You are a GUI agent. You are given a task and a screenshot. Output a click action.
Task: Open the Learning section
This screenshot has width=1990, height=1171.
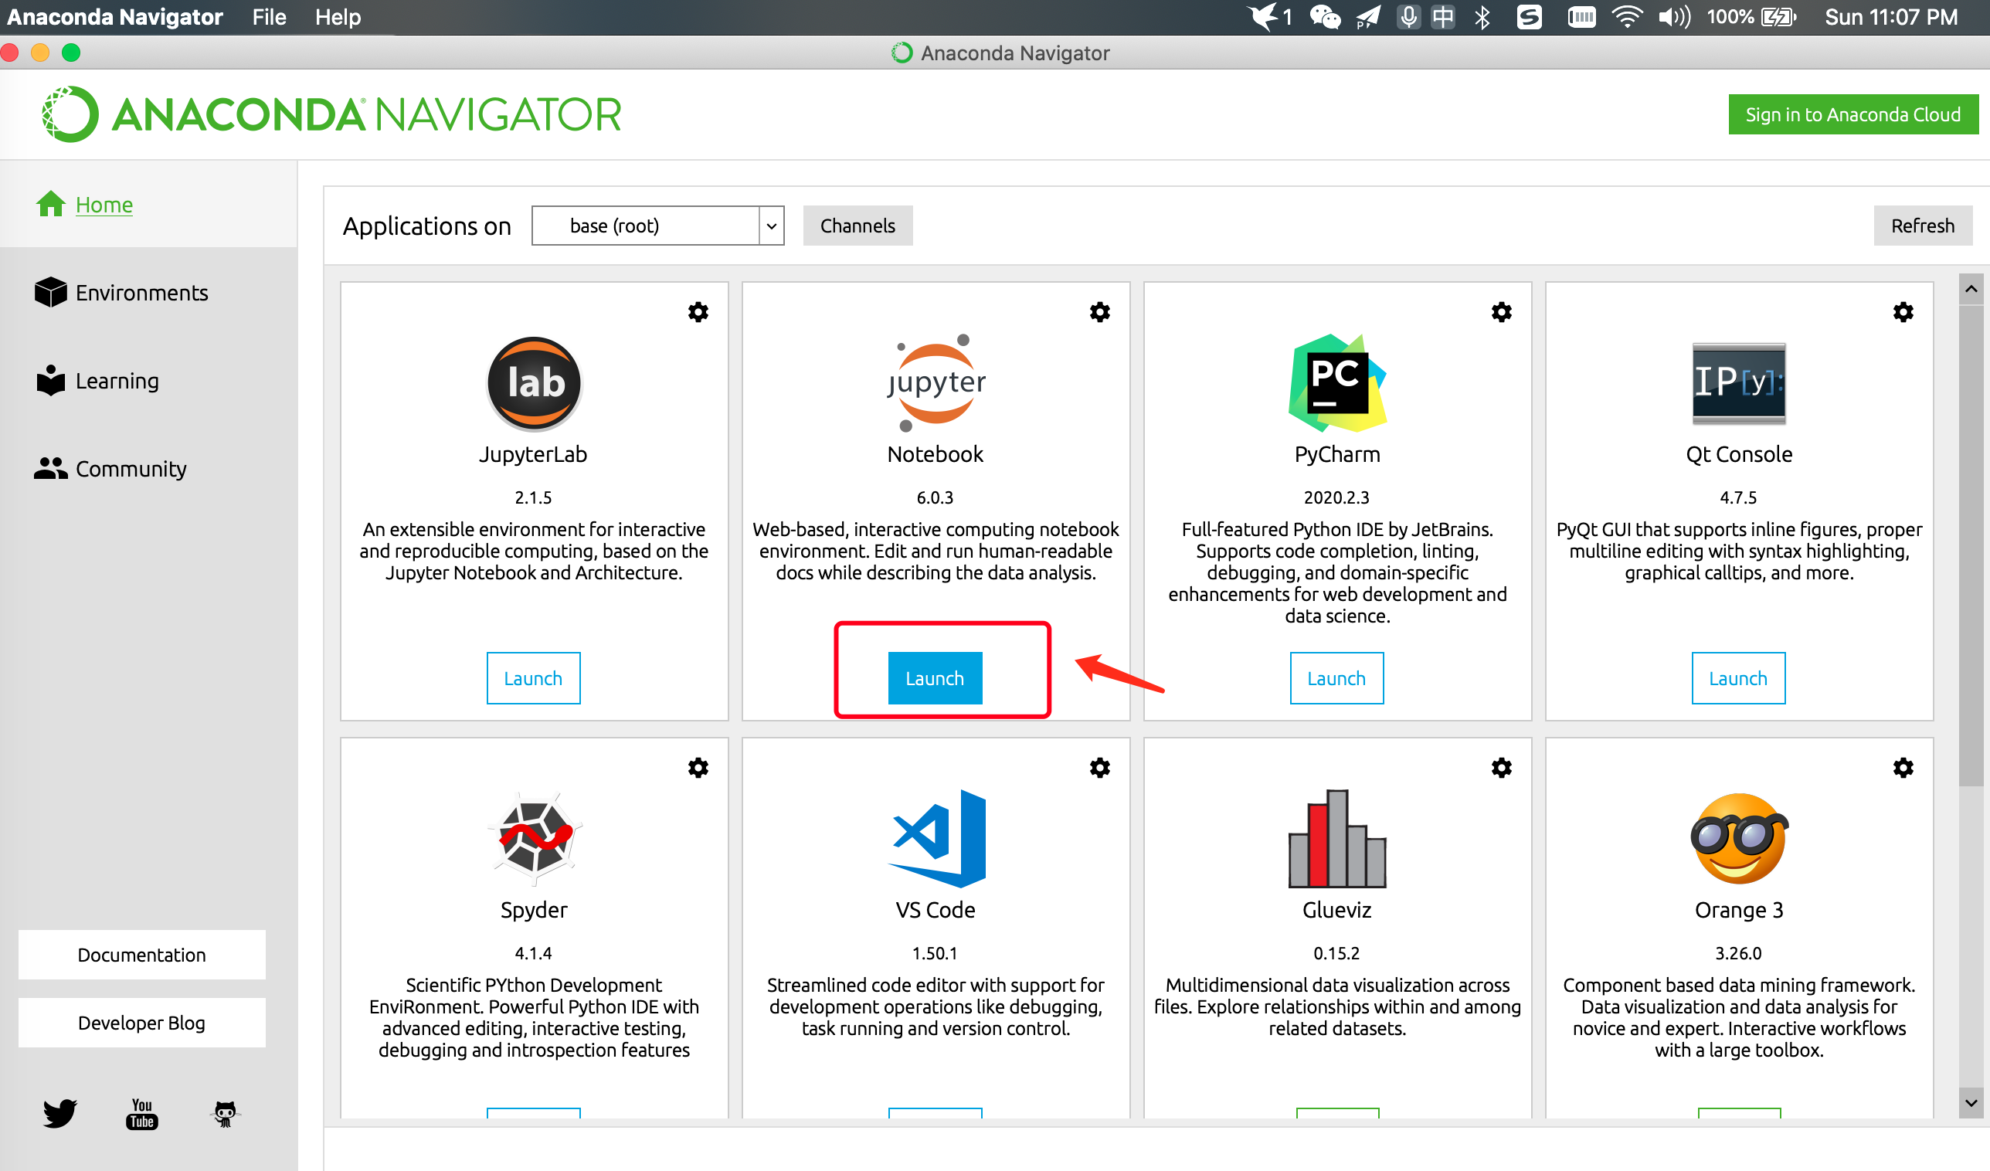click(117, 381)
